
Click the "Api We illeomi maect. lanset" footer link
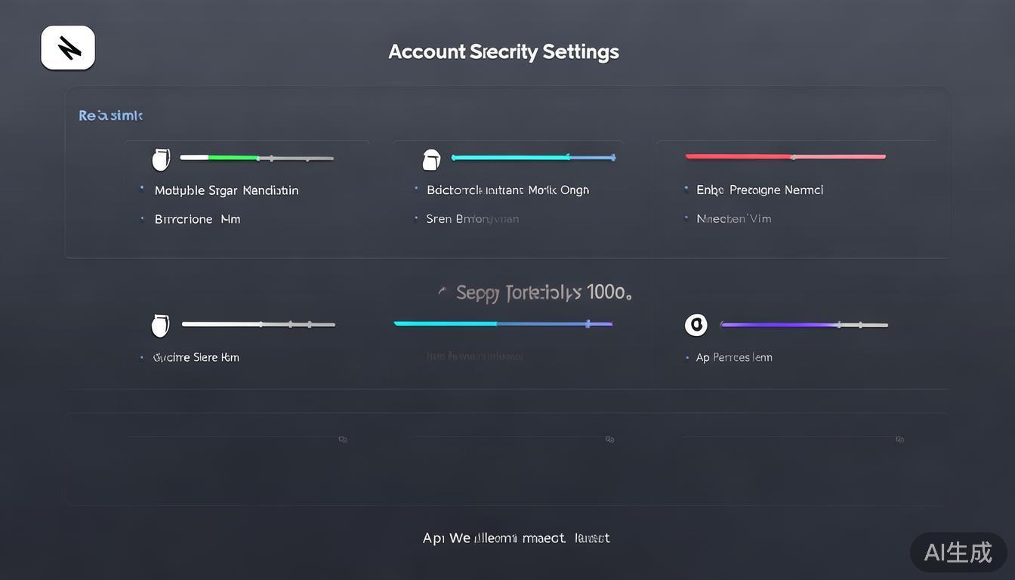516,538
